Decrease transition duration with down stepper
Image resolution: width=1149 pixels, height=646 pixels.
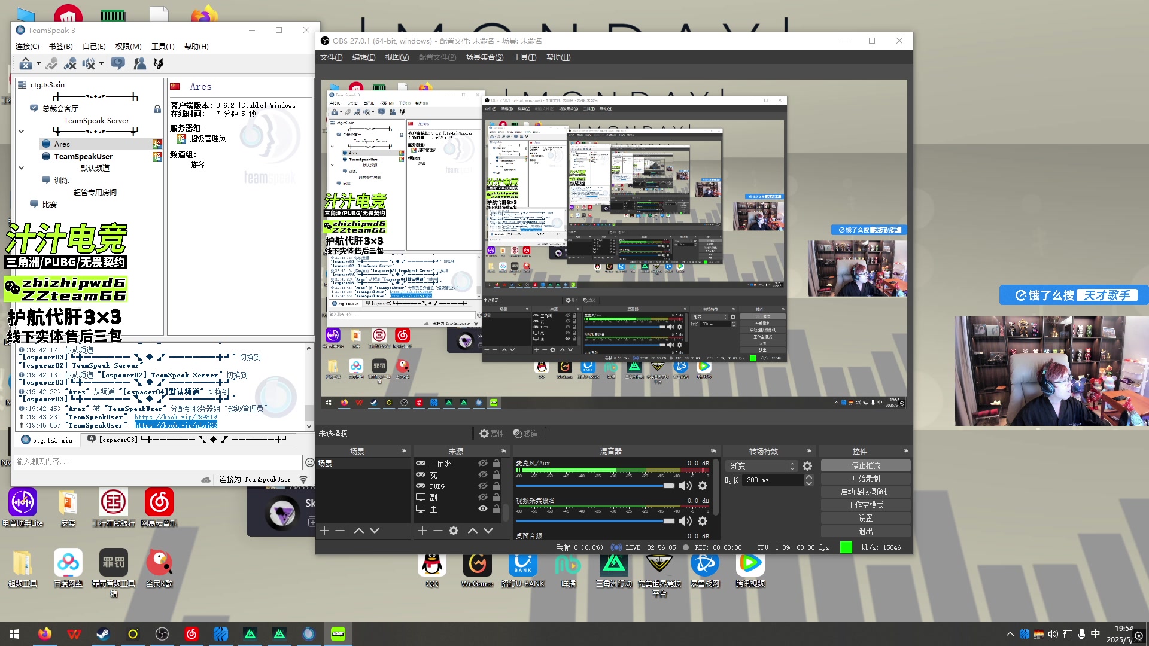click(x=809, y=483)
